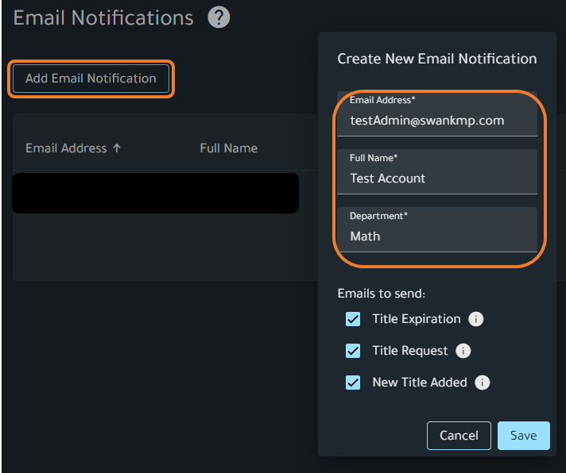Disable the New Title Added checkbox
The image size is (566, 473).
click(353, 383)
